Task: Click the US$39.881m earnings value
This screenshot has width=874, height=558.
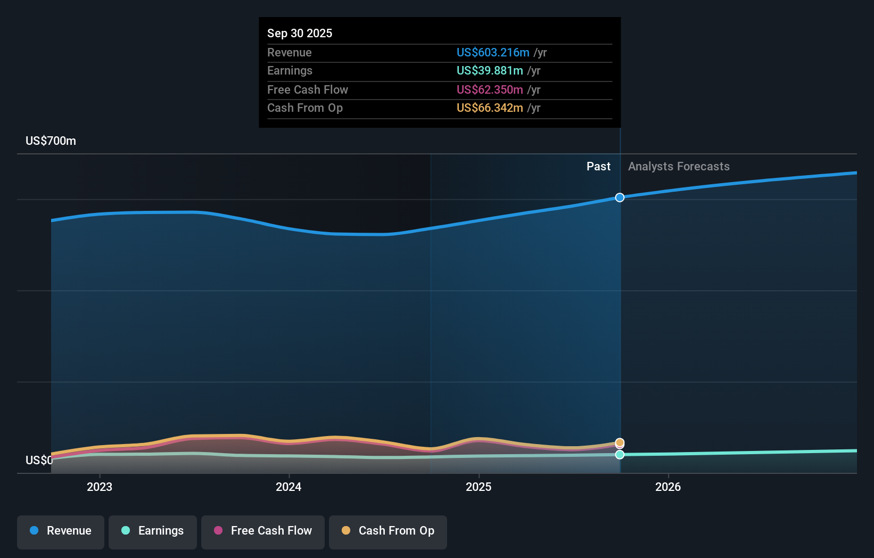Action: click(489, 70)
